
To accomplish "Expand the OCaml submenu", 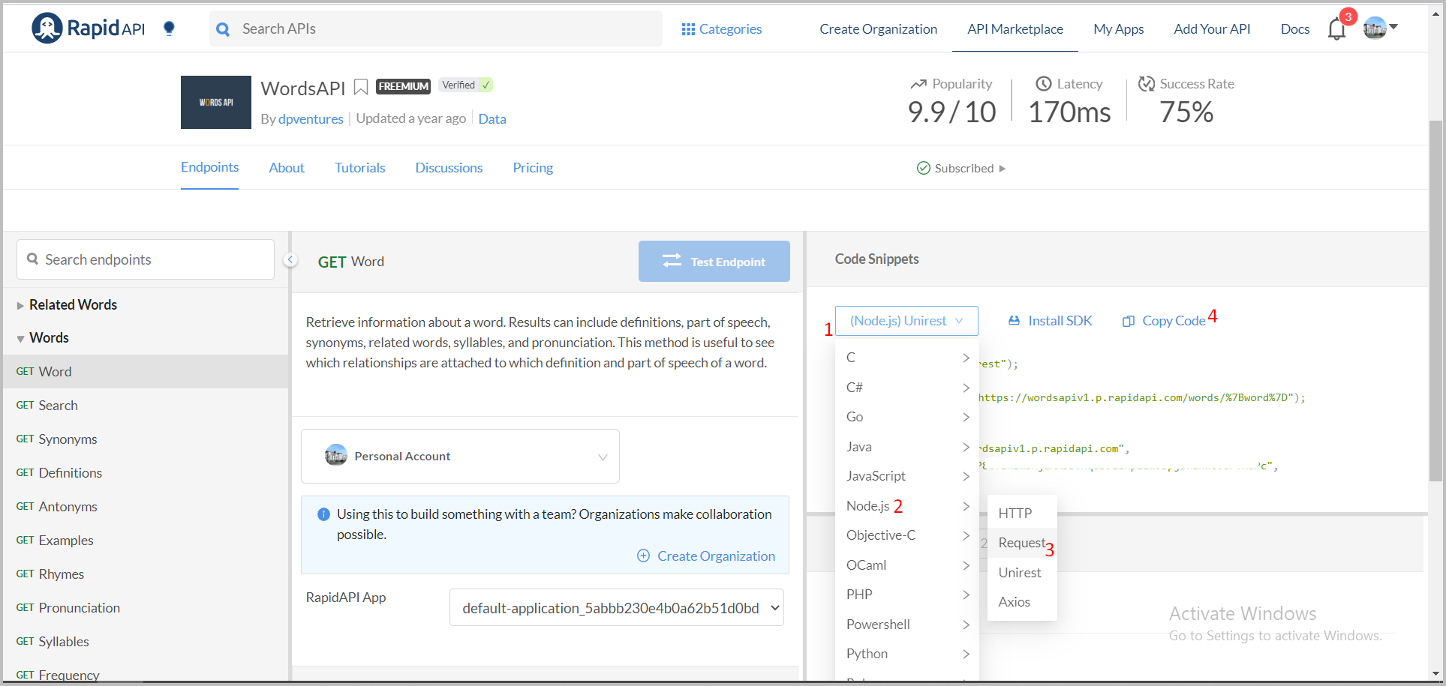I will click(x=906, y=565).
